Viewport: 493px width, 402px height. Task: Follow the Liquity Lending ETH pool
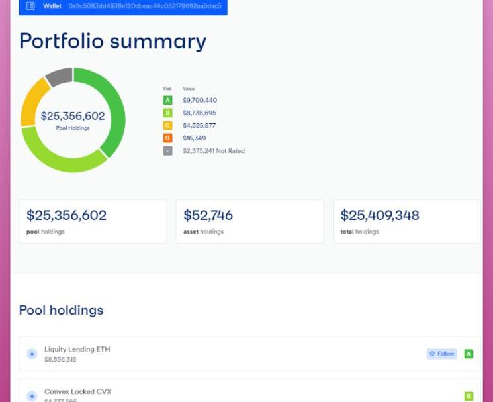(x=441, y=354)
